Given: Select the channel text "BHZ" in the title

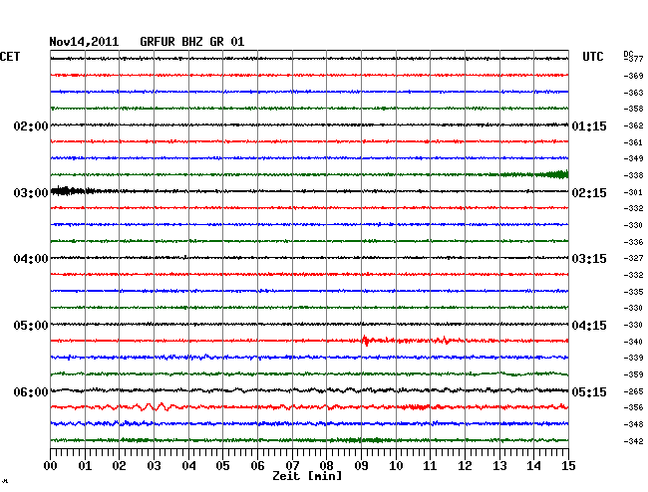Looking at the screenshot, I should (x=192, y=42).
